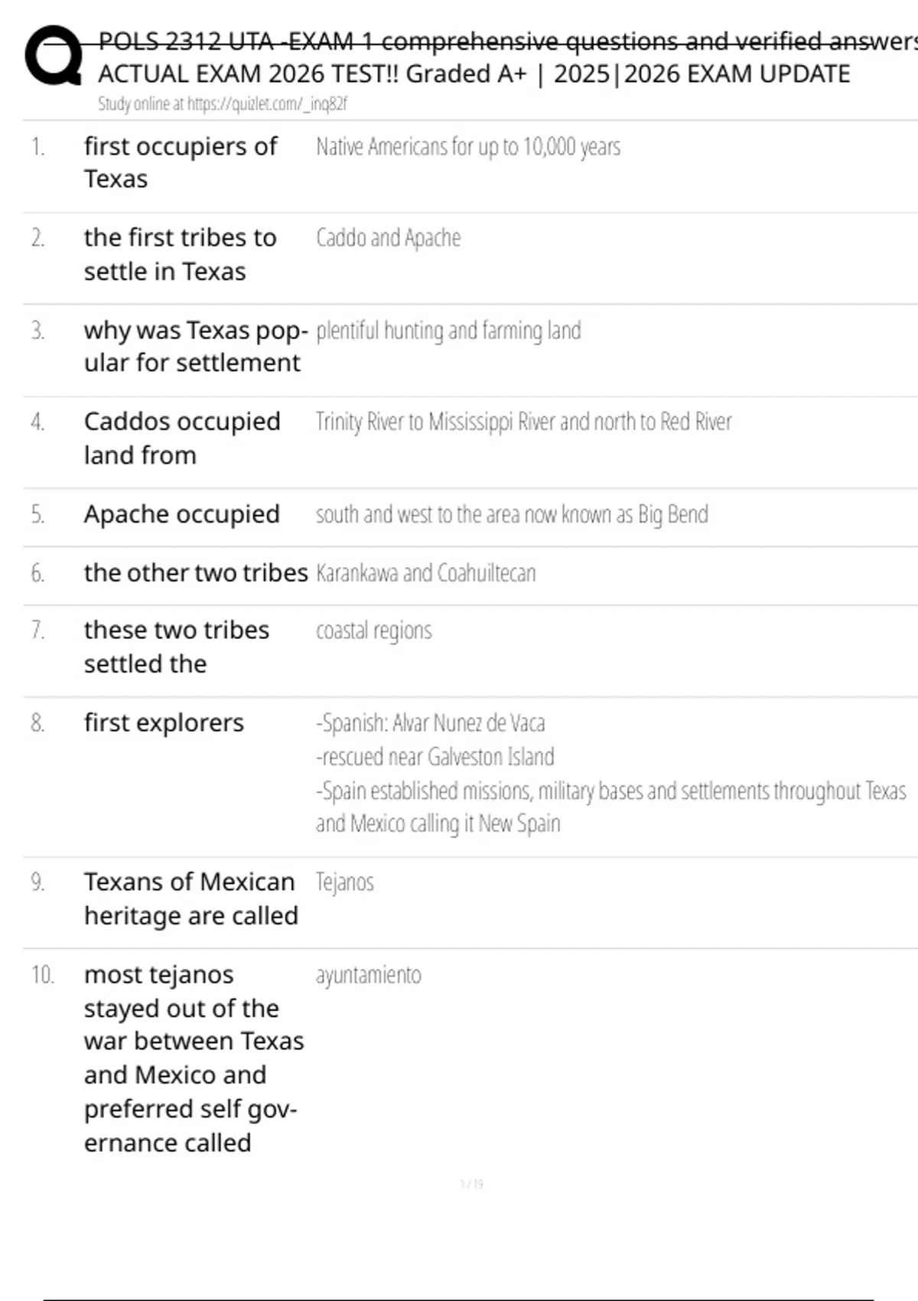The height and width of the screenshot is (1301, 918).
Task: Click the answer 'Karankawa and Coahuiltecan'
Action: 425,573
